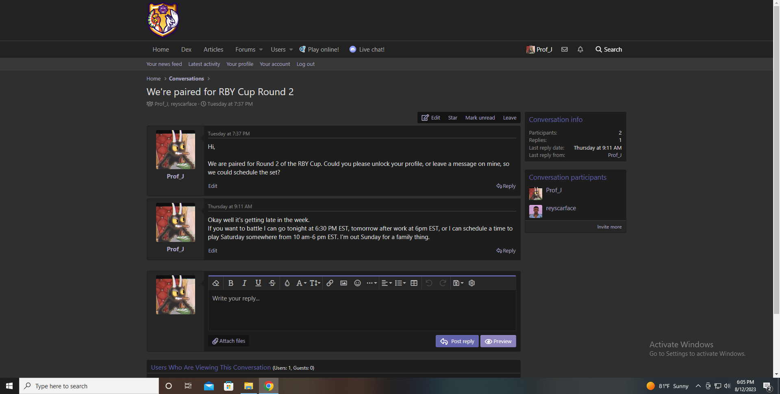The image size is (780, 394).
Task: Click the insert link icon
Action: click(330, 283)
